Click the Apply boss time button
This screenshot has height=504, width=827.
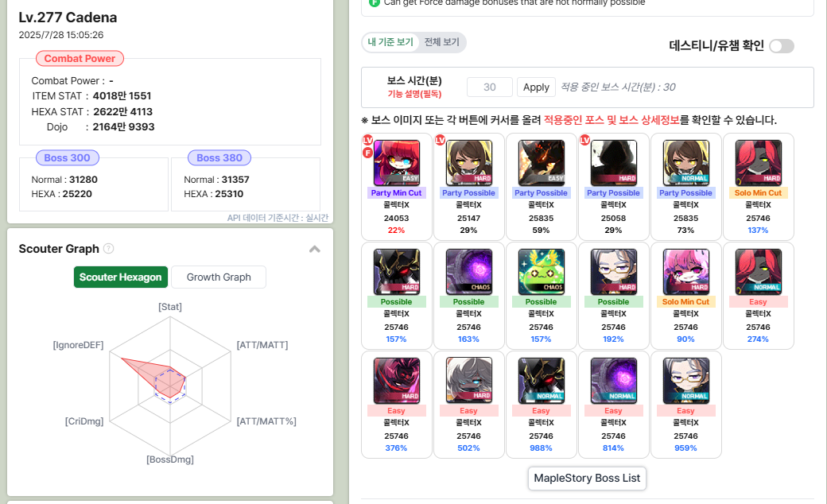(536, 87)
